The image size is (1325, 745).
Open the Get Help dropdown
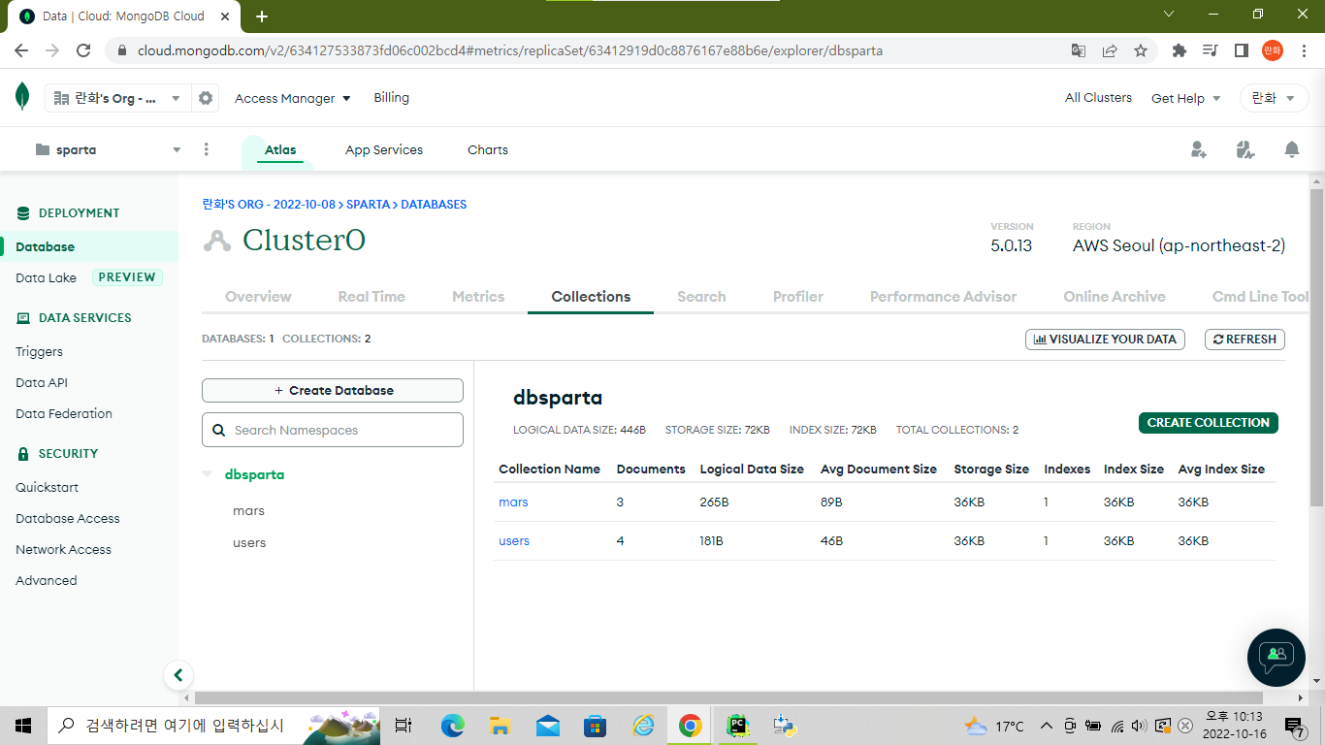click(x=1186, y=98)
